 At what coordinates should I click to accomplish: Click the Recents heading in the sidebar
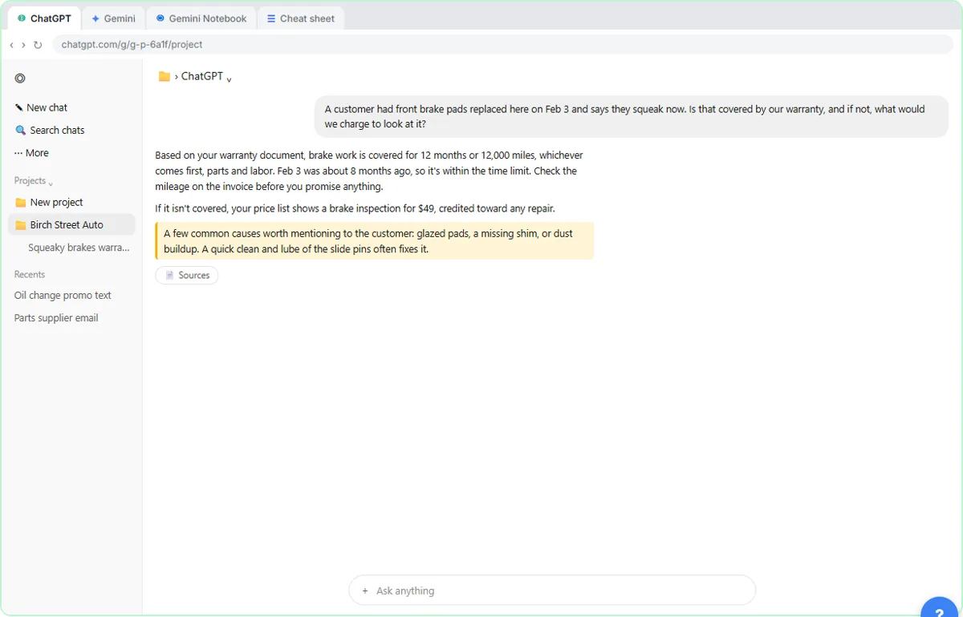[x=29, y=275]
